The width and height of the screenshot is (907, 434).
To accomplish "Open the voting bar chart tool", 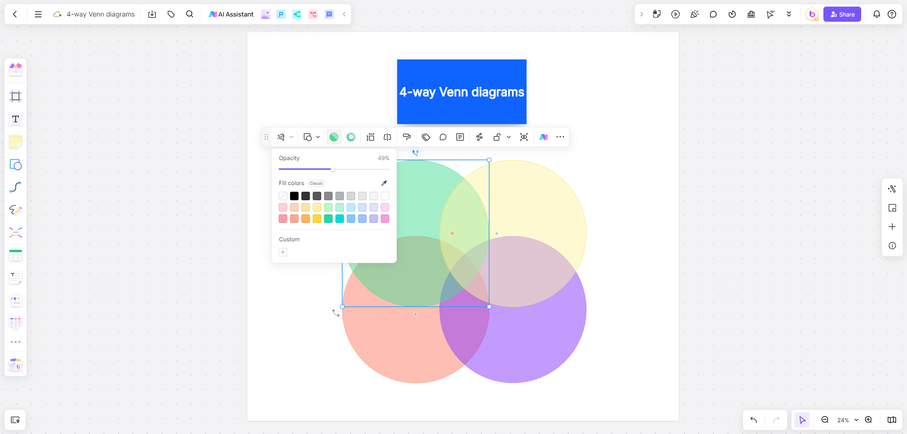I will point(751,14).
